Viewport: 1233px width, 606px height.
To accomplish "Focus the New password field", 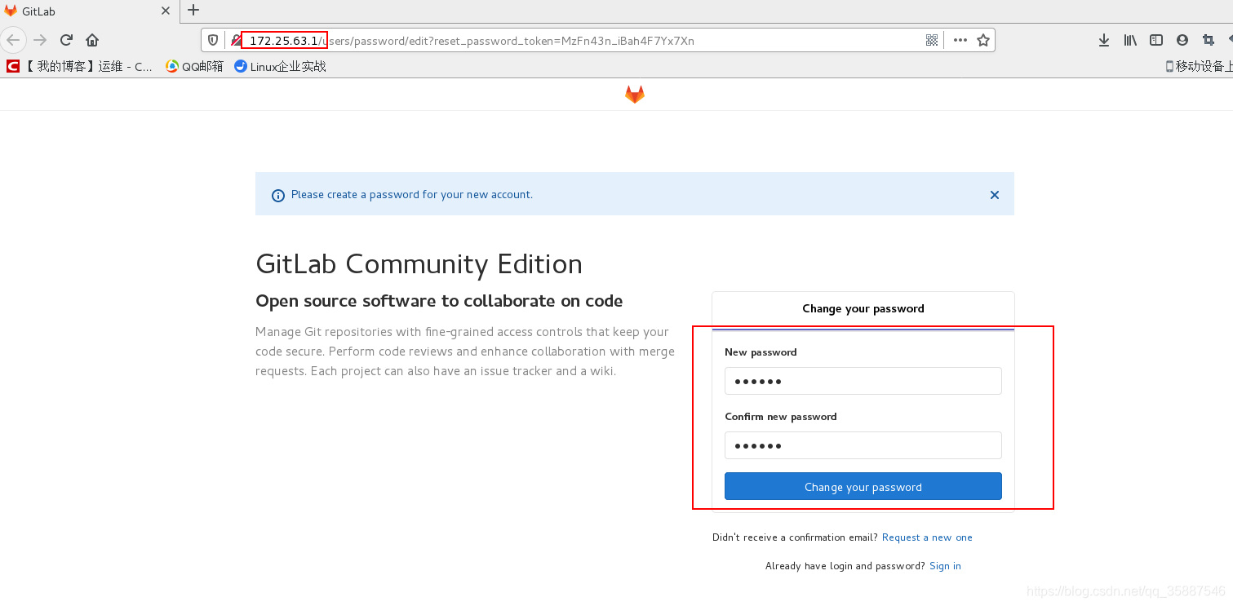I will click(x=863, y=381).
